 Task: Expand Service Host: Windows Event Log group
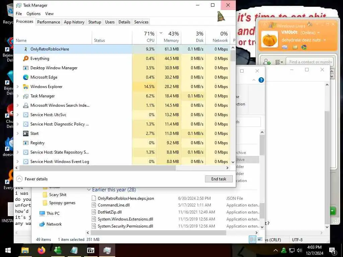click(18, 162)
